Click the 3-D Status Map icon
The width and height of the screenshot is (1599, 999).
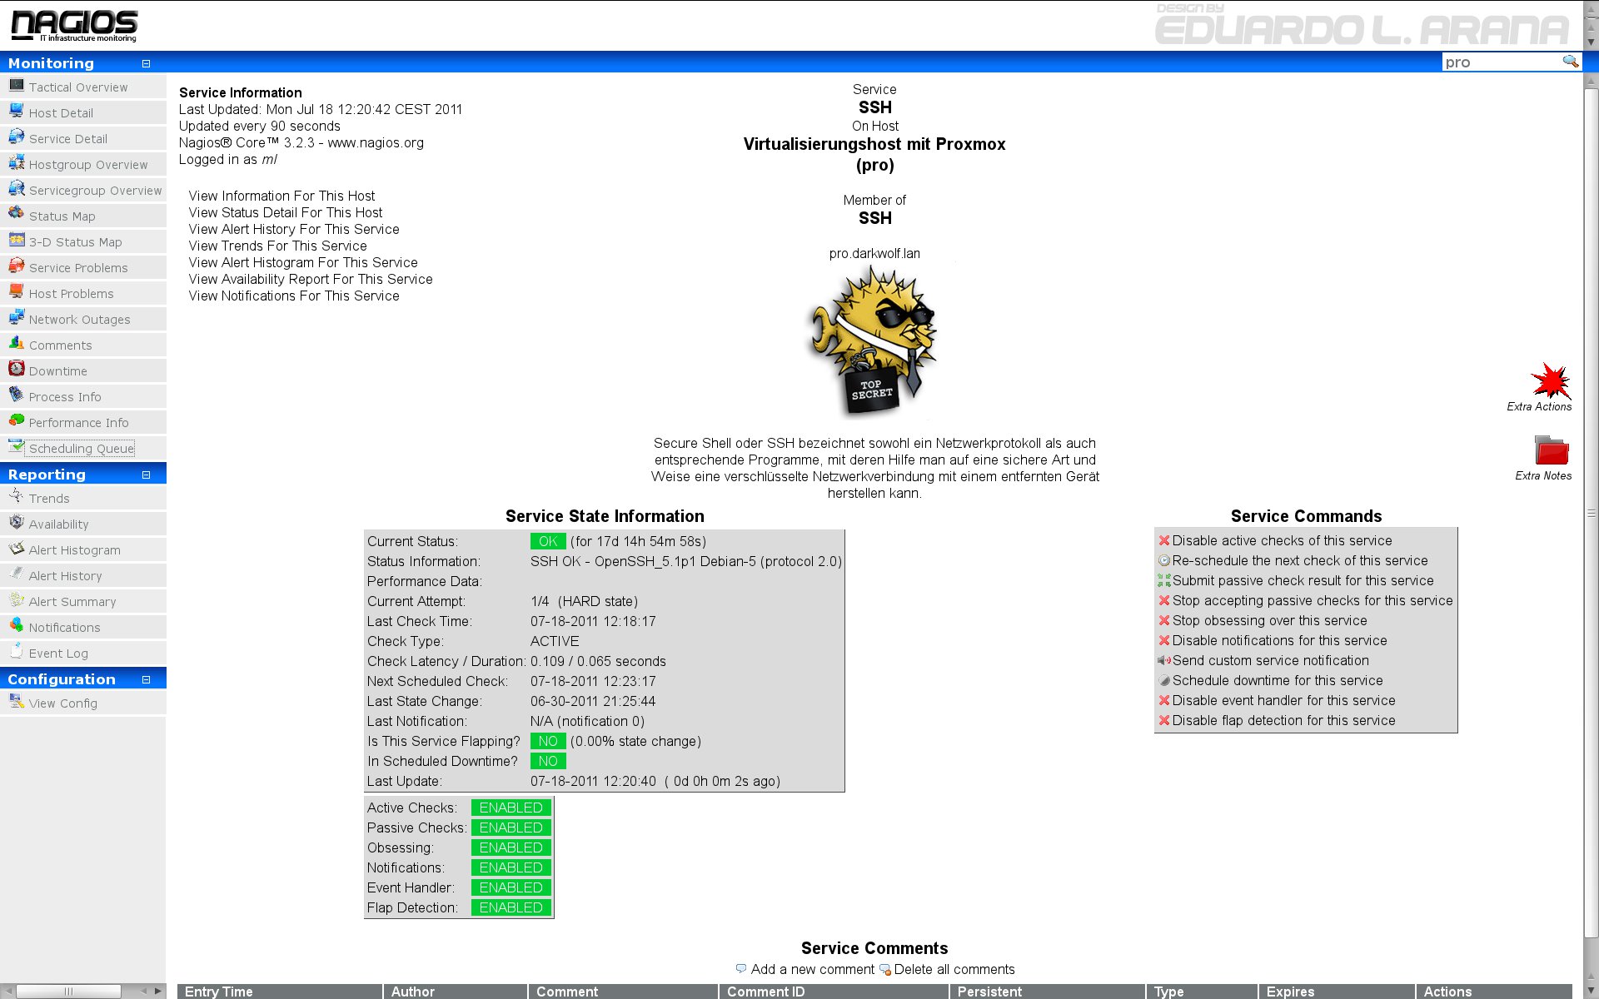point(17,240)
